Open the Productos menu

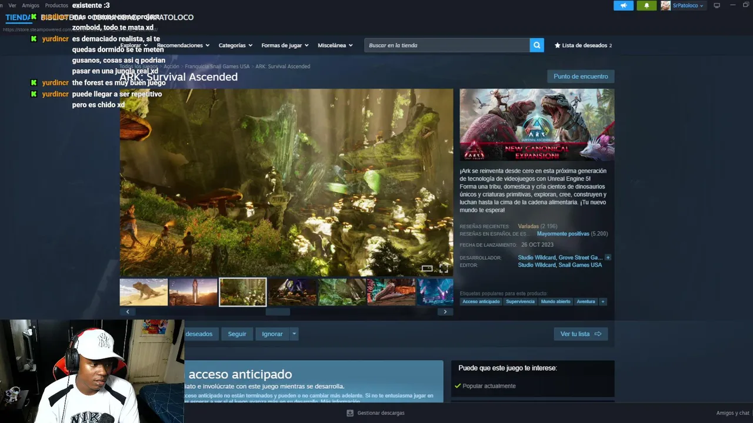pos(56,5)
